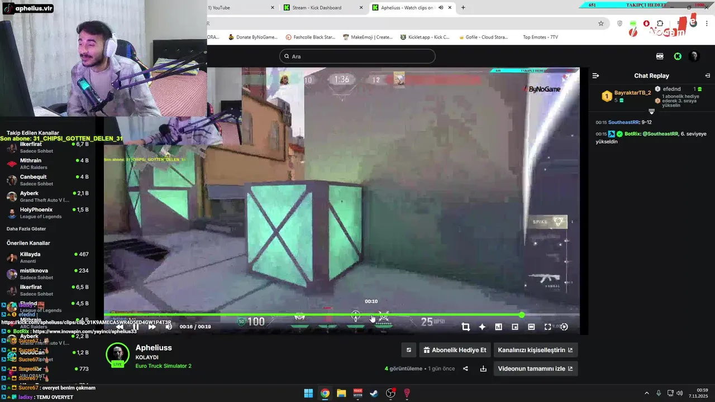Open File Explorer from the taskbar
The width and height of the screenshot is (715, 402).
(x=341, y=393)
